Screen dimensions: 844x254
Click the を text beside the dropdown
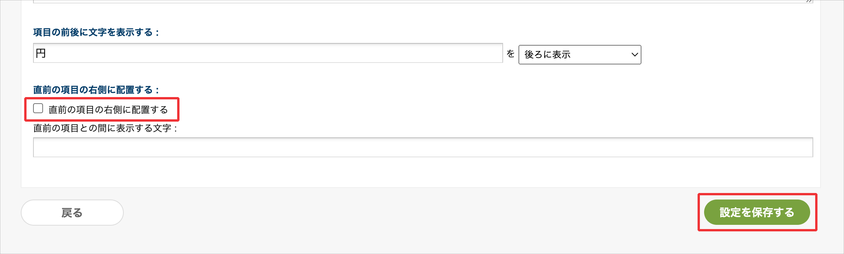click(510, 54)
